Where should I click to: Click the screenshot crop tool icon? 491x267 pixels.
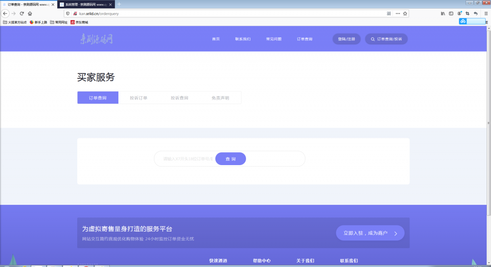[x=468, y=13]
